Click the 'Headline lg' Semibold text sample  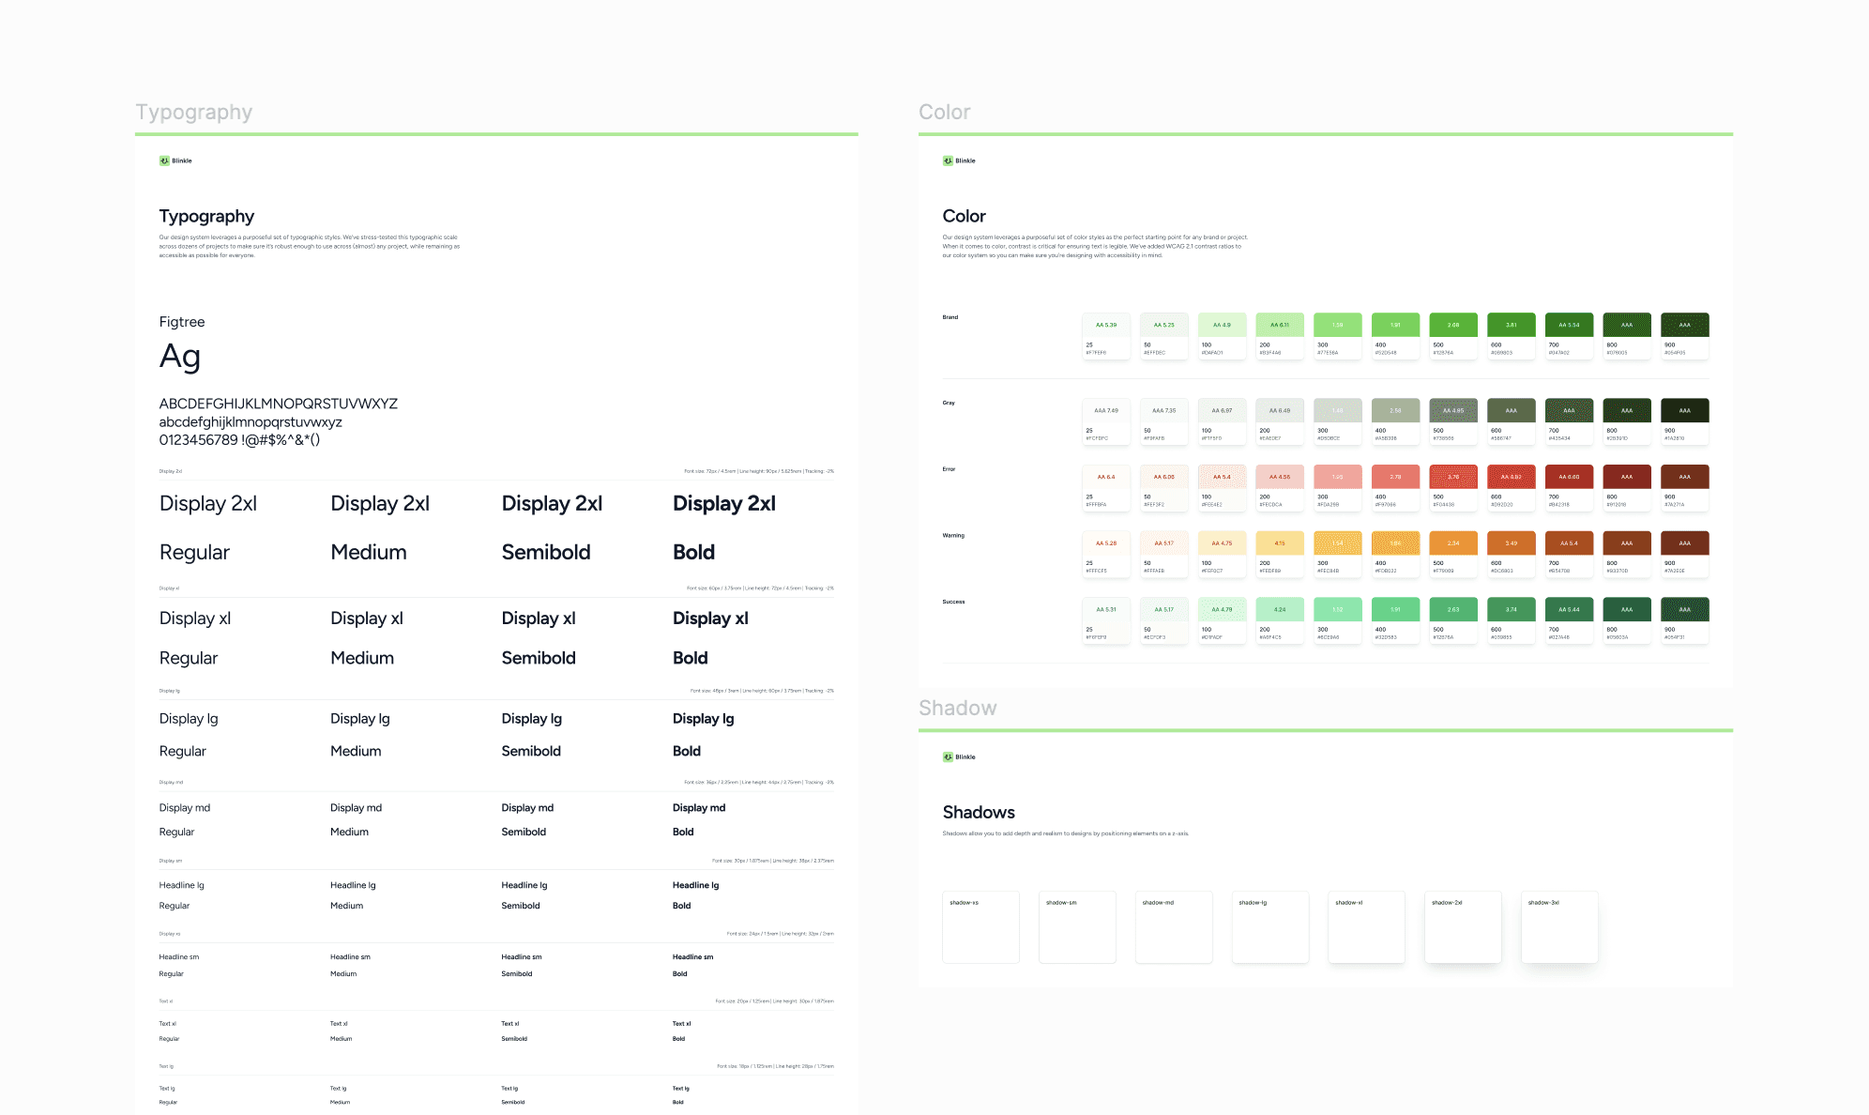click(524, 885)
